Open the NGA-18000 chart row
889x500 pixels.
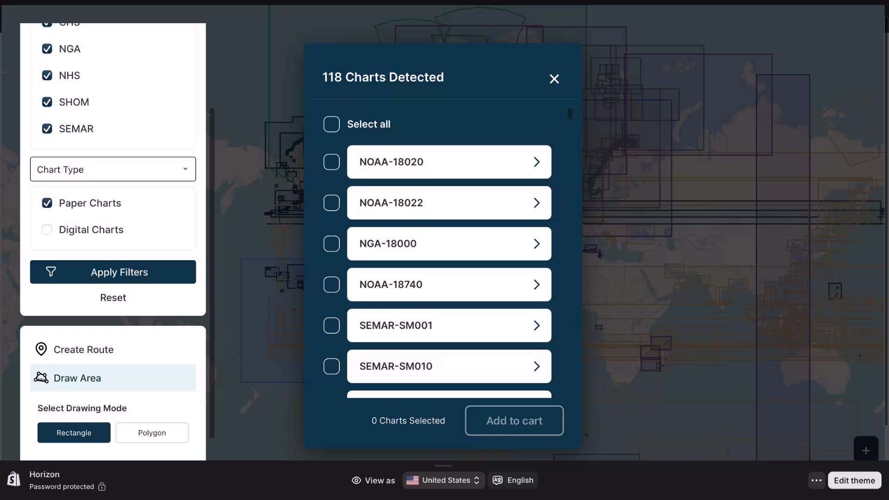coord(449,244)
